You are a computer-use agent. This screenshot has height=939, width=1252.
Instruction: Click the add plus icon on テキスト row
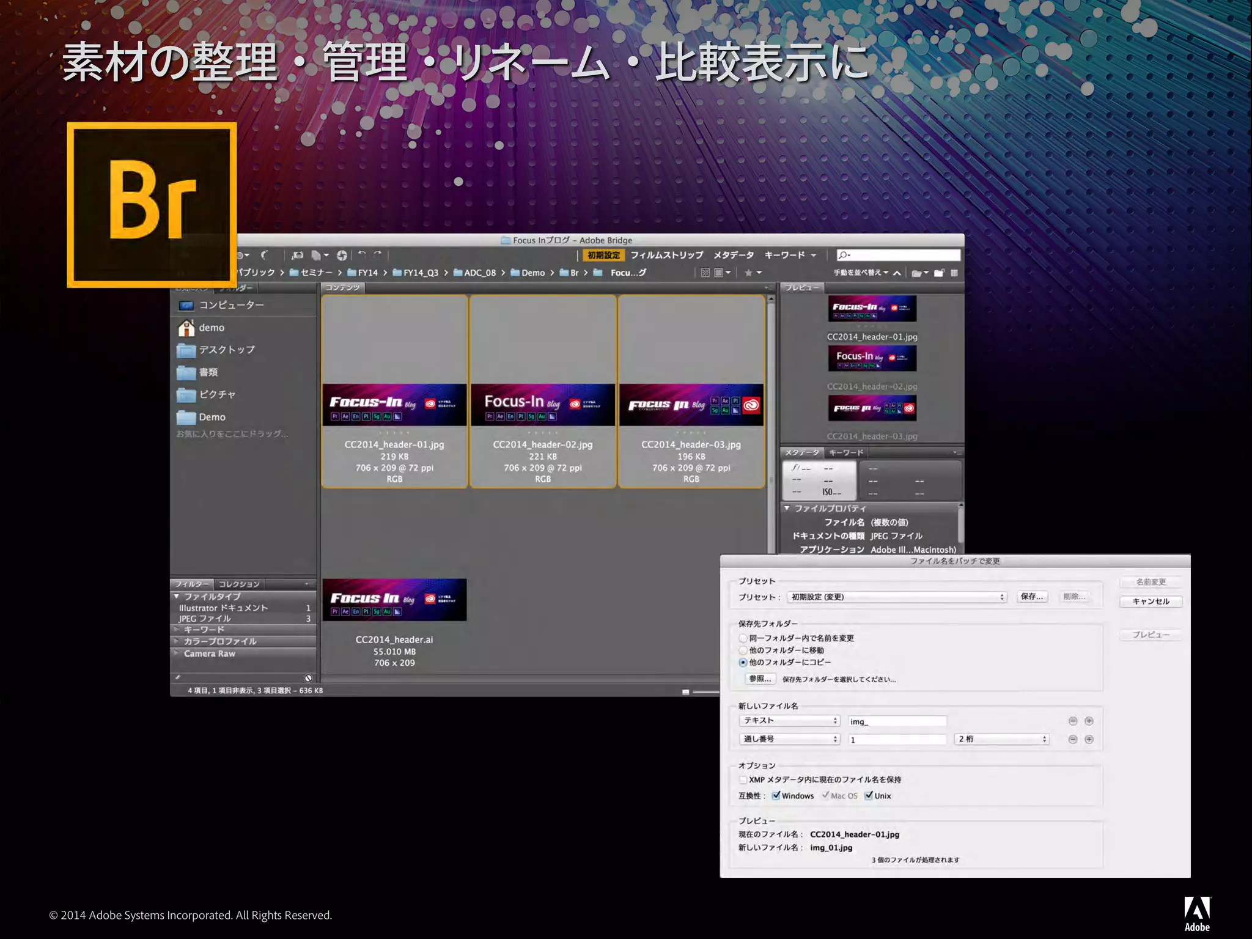[1089, 721]
